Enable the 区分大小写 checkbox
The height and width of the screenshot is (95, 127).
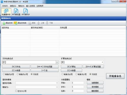[16, 91]
